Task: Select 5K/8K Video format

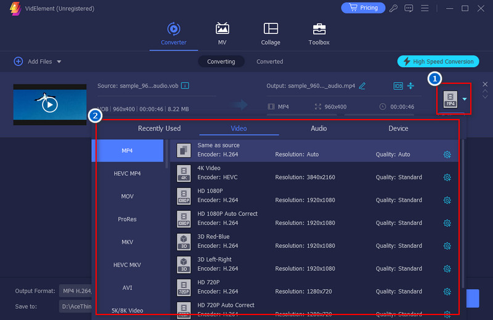Action: coord(128,310)
